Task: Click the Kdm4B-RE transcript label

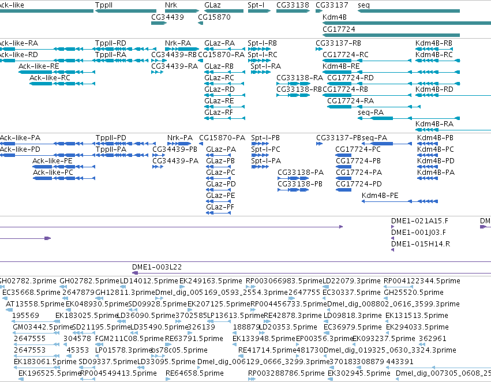Action: [341, 66]
